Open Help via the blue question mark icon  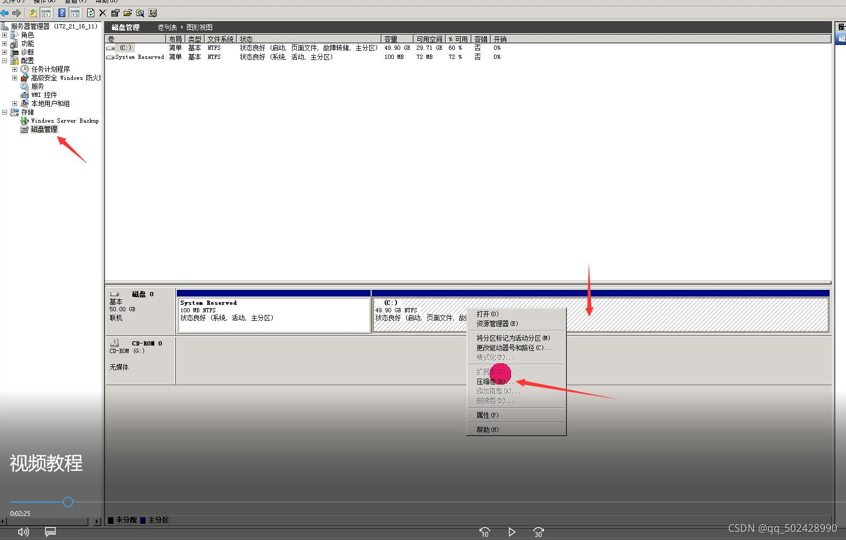pyautogui.click(x=62, y=13)
